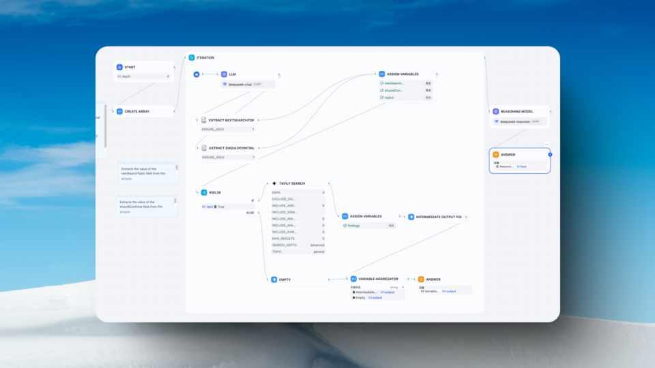
Task: Click the plus handle on the selected Answer node
Action: click(550, 155)
